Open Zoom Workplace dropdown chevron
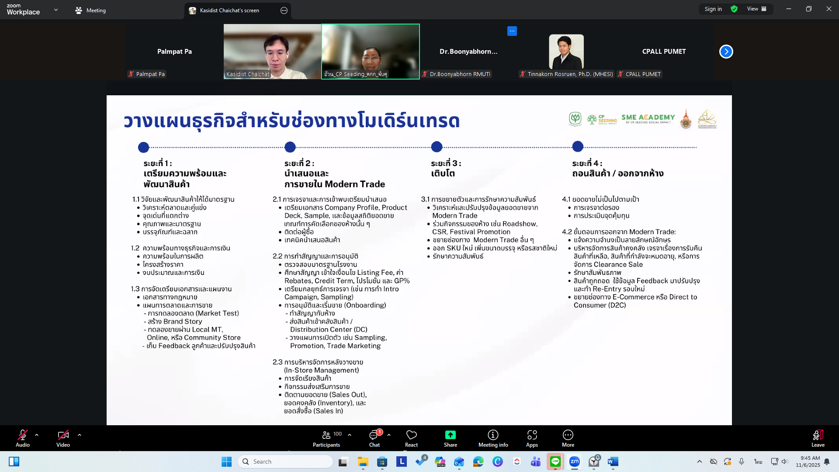This screenshot has height=472, width=839. coord(56,10)
